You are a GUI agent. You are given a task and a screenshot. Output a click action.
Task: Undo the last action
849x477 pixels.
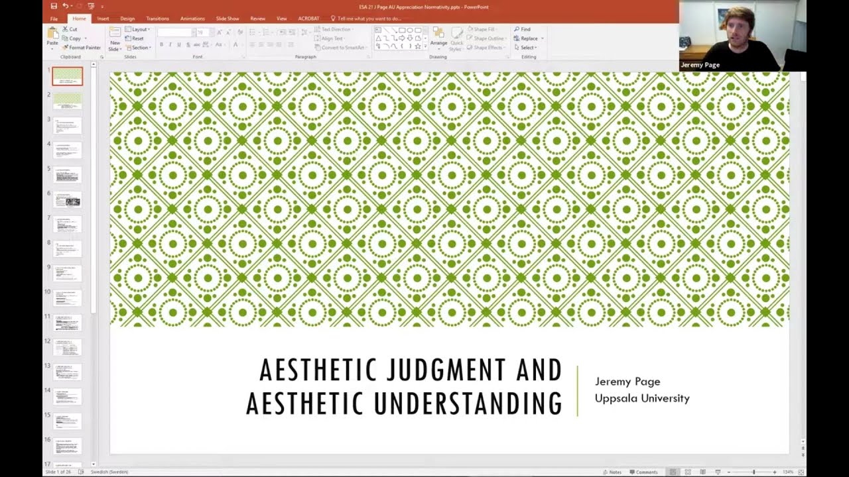(65, 6)
